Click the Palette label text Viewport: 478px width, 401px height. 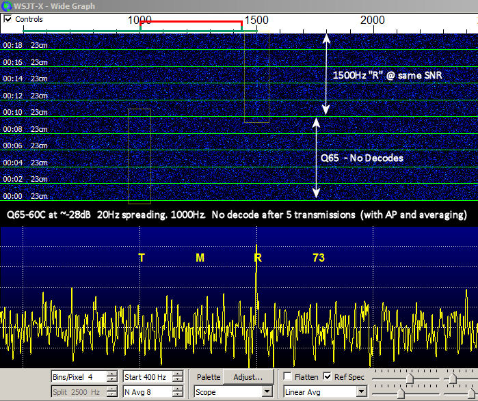click(x=209, y=377)
